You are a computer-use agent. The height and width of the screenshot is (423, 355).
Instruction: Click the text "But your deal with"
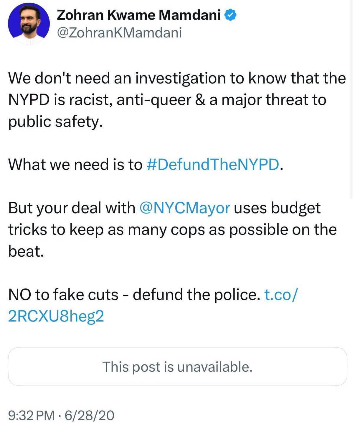72,208
